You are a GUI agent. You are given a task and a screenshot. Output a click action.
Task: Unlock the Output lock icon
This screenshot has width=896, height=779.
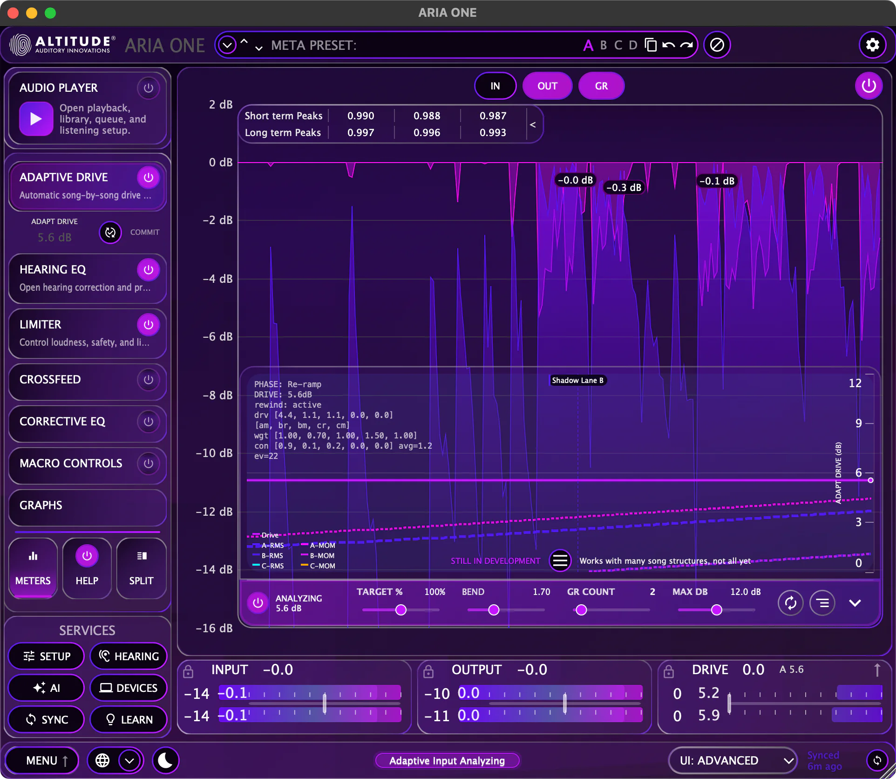[x=428, y=671]
